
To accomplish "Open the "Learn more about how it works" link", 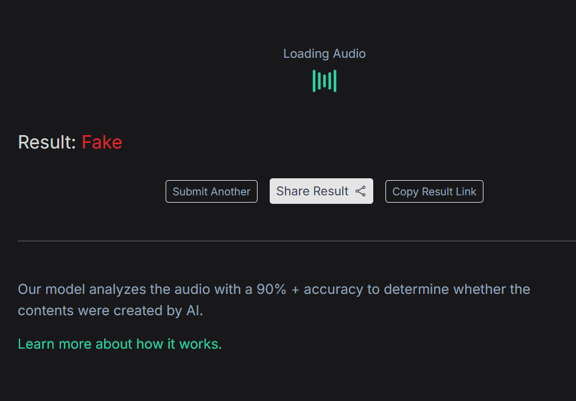I will click(x=120, y=344).
